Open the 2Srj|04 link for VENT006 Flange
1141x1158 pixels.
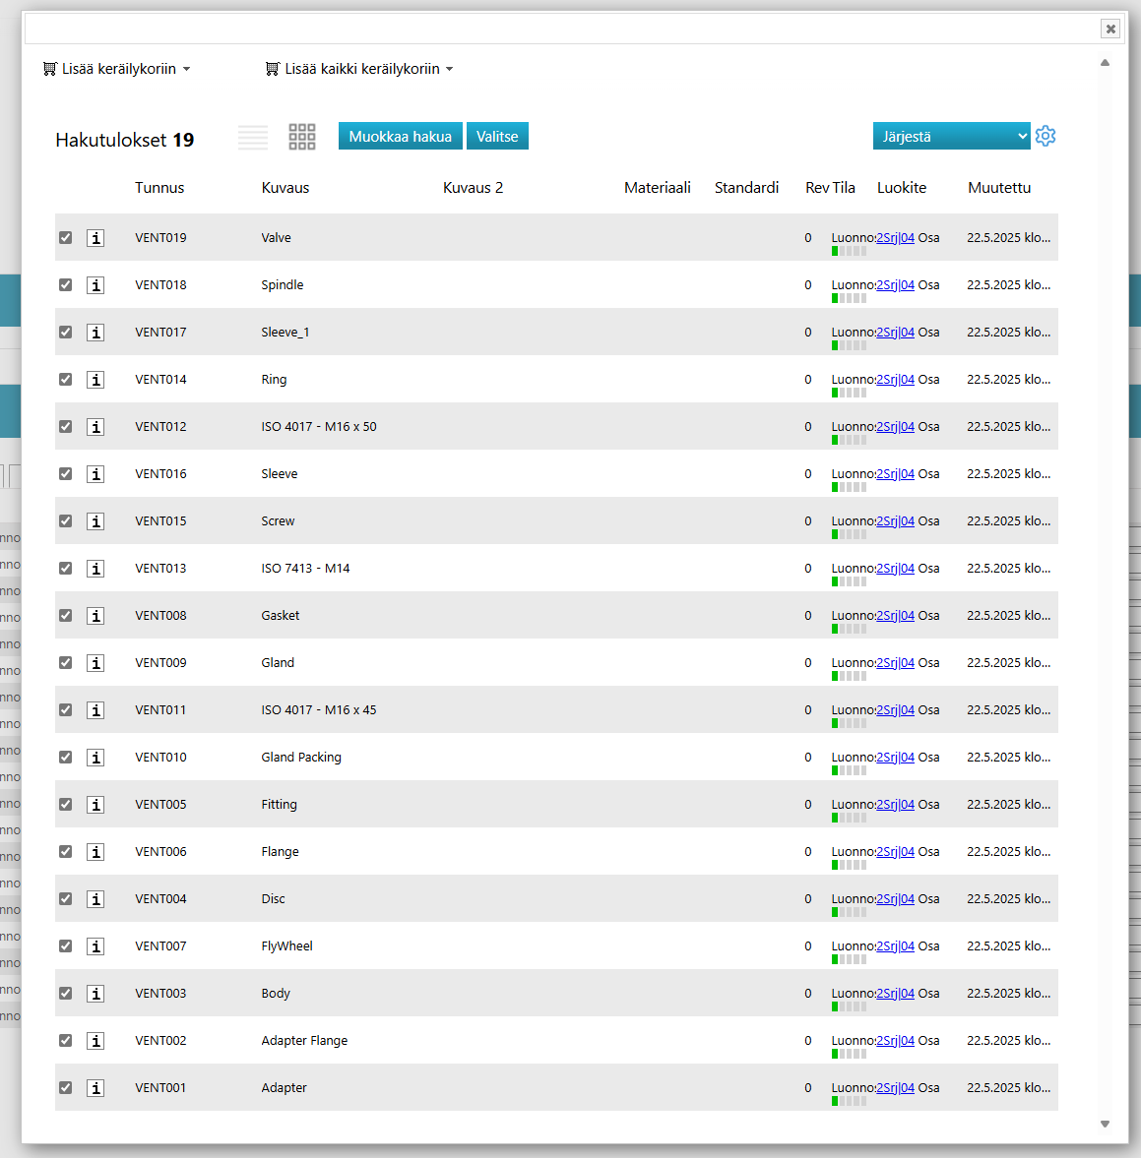pos(895,852)
